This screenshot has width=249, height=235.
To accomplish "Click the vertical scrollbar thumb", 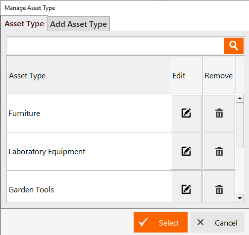I will (x=240, y=125).
